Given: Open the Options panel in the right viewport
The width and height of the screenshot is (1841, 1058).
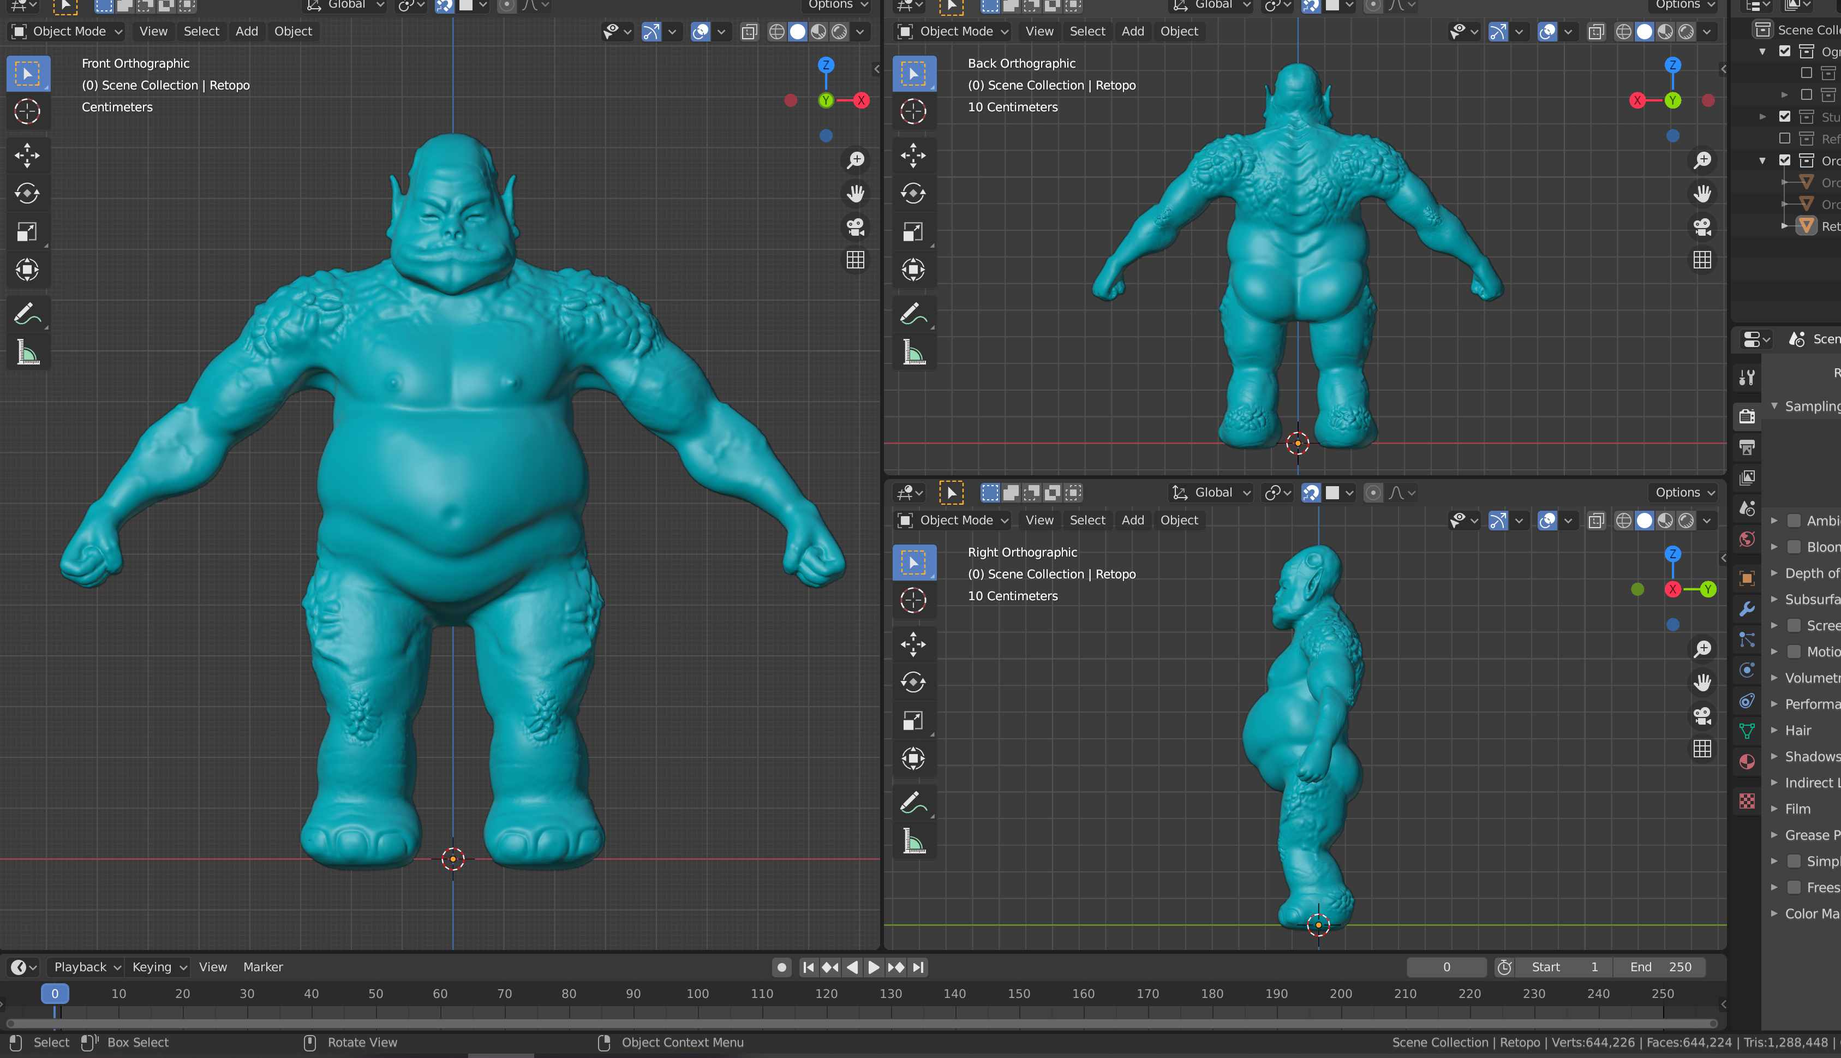Looking at the screenshot, I should pos(1682,492).
